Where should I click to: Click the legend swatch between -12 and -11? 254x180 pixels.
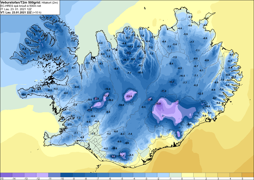42,175
